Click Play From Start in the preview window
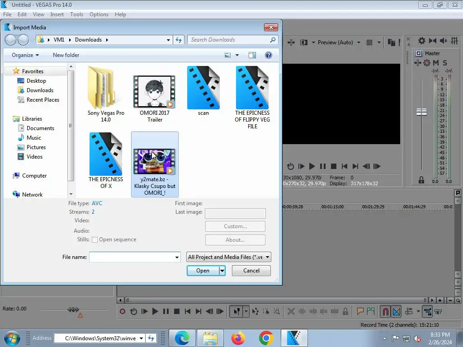The height and width of the screenshot is (347, 463). pos(301,166)
